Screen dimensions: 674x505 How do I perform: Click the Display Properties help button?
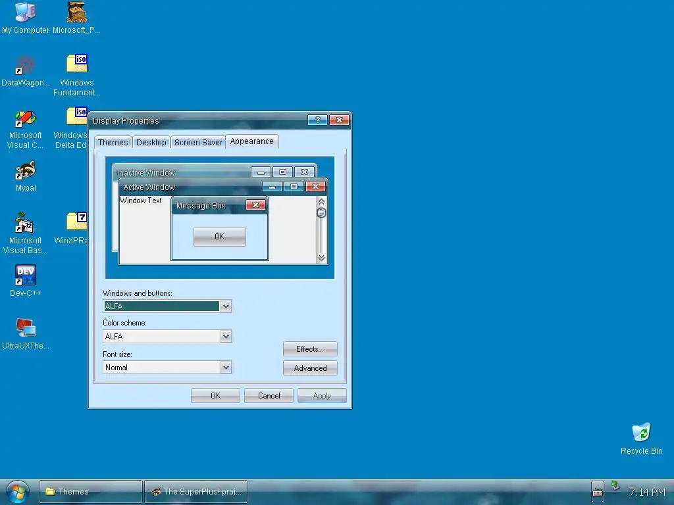tap(318, 120)
